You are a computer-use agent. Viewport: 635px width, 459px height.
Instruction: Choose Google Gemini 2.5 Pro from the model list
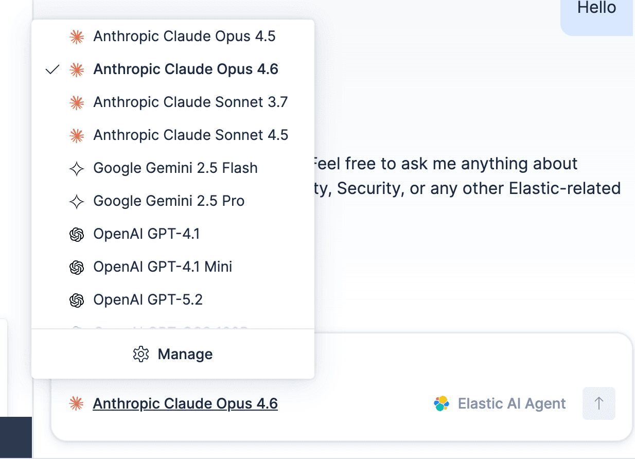pyautogui.click(x=168, y=201)
